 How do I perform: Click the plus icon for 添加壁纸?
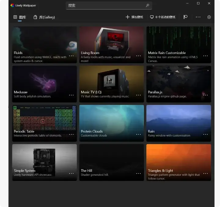[128, 17]
